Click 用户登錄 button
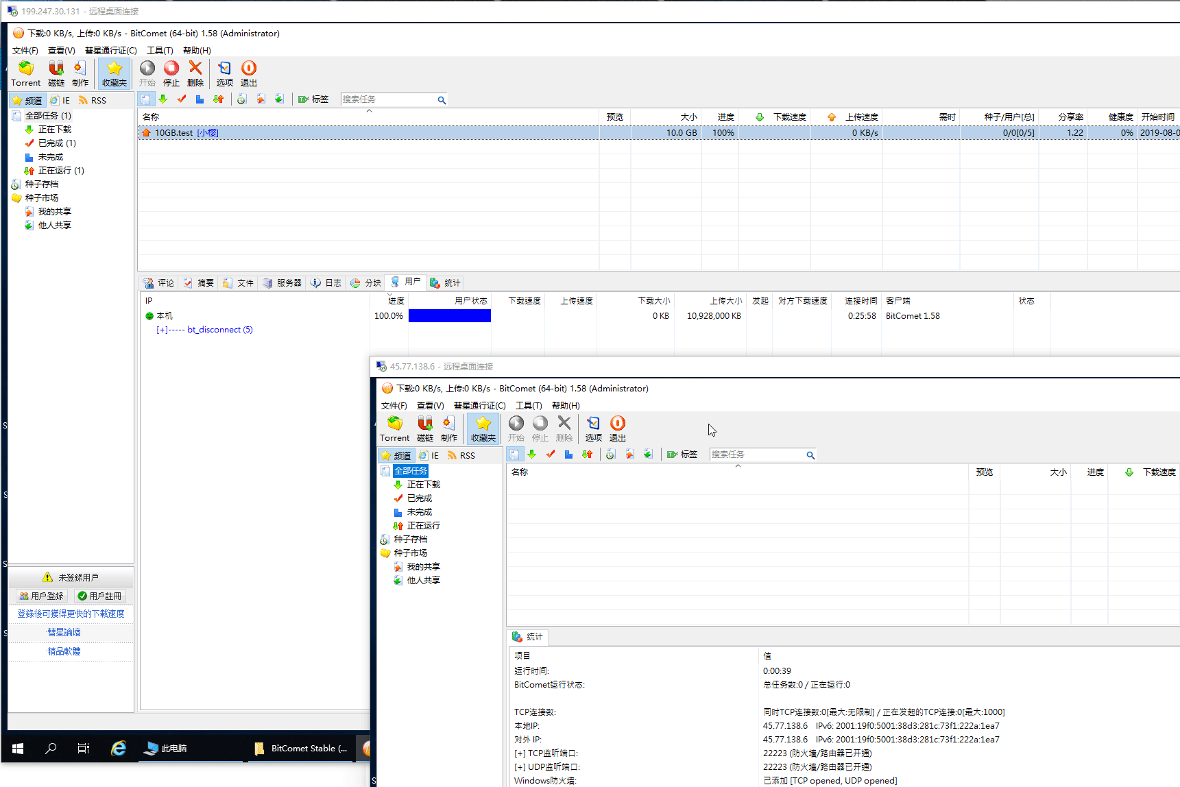1180x787 pixels. point(41,596)
